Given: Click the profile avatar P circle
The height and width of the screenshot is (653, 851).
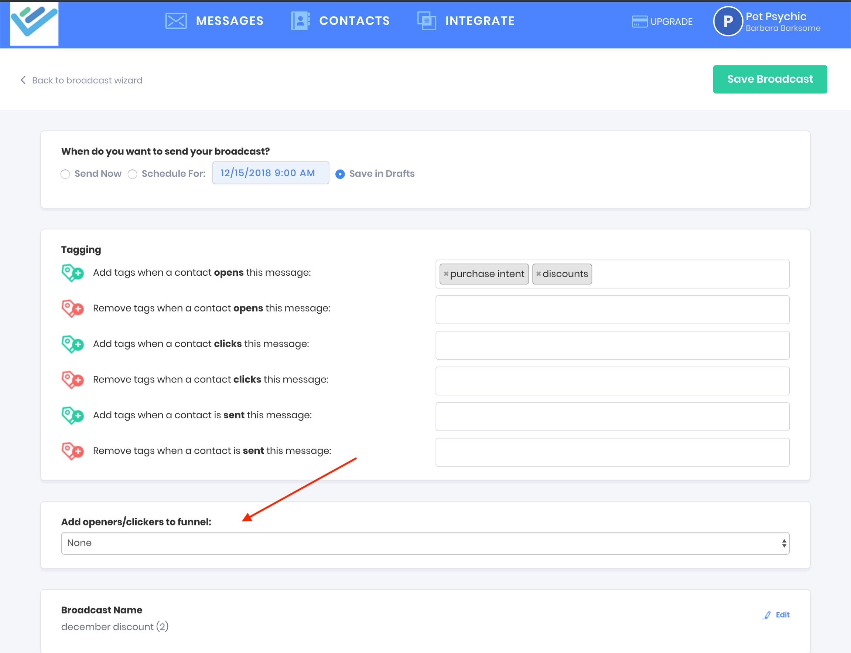Looking at the screenshot, I should pos(728,21).
